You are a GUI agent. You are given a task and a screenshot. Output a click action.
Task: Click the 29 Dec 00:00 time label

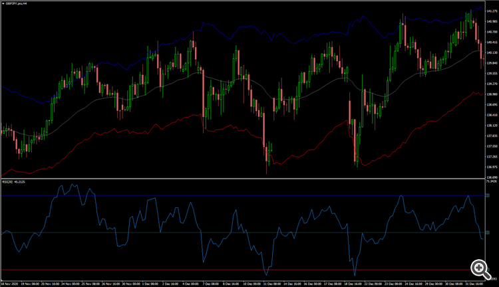pyautogui.click(x=434, y=284)
